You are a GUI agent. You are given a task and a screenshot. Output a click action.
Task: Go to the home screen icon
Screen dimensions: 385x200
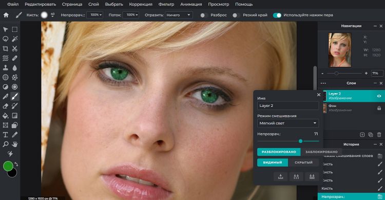[x=6, y=15]
